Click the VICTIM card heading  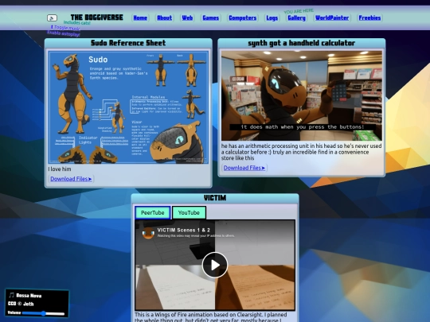pos(215,198)
